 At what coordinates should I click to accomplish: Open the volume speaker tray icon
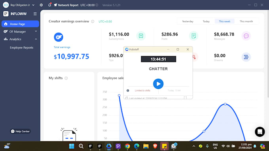pos(228,146)
